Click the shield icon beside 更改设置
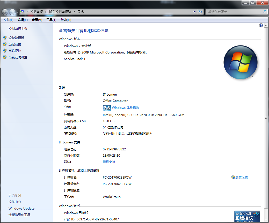This screenshot has height=223, width=269. [x=233, y=177]
